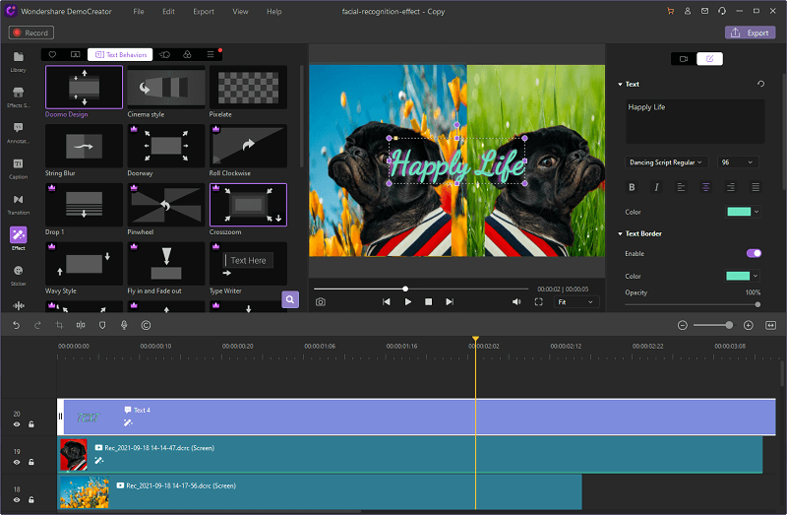Open the Library panel
787x515 pixels.
[x=18, y=61]
